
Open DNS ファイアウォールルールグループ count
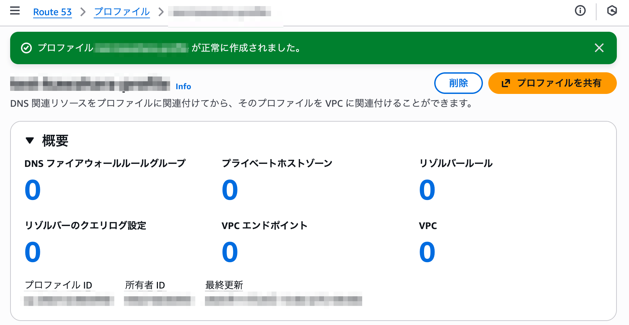click(33, 190)
